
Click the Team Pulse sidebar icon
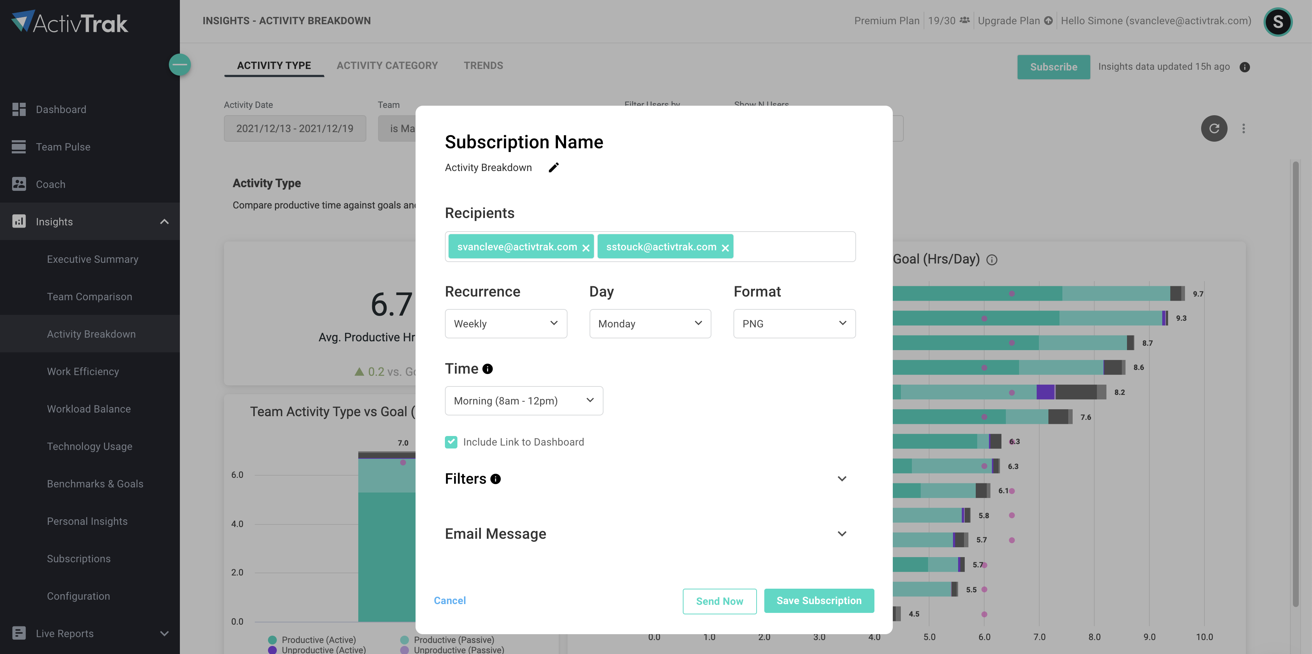pyautogui.click(x=19, y=147)
